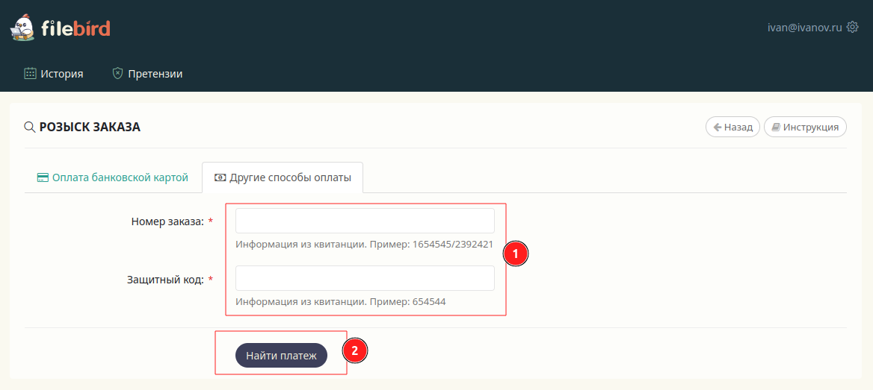Focus the Защитный код input field

coord(365,278)
